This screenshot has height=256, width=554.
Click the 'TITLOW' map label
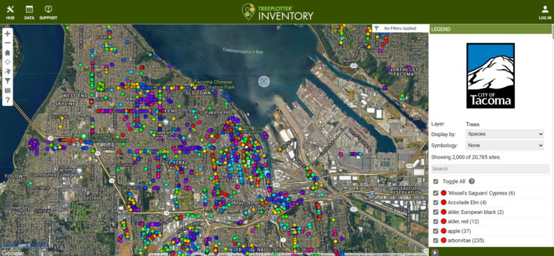click(14, 176)
